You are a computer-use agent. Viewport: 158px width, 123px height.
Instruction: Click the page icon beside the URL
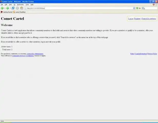pyautogui.click(x=25, y=8)
